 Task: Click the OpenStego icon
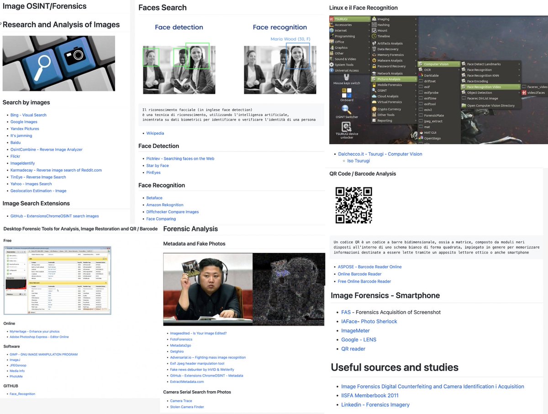(421, 138)
